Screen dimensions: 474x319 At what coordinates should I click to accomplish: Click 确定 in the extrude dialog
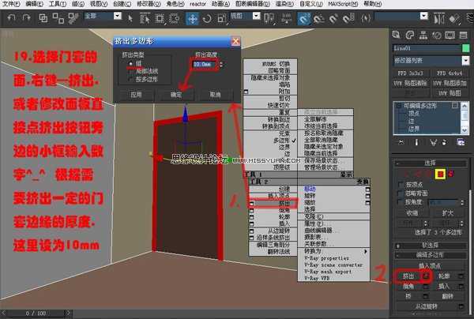tap(176, 95)
